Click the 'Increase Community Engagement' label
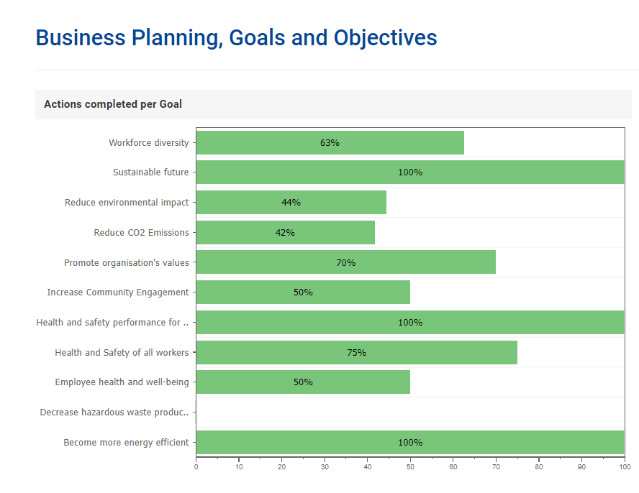Viewport: 639px width, 493px height. click(x=118, y=292)
